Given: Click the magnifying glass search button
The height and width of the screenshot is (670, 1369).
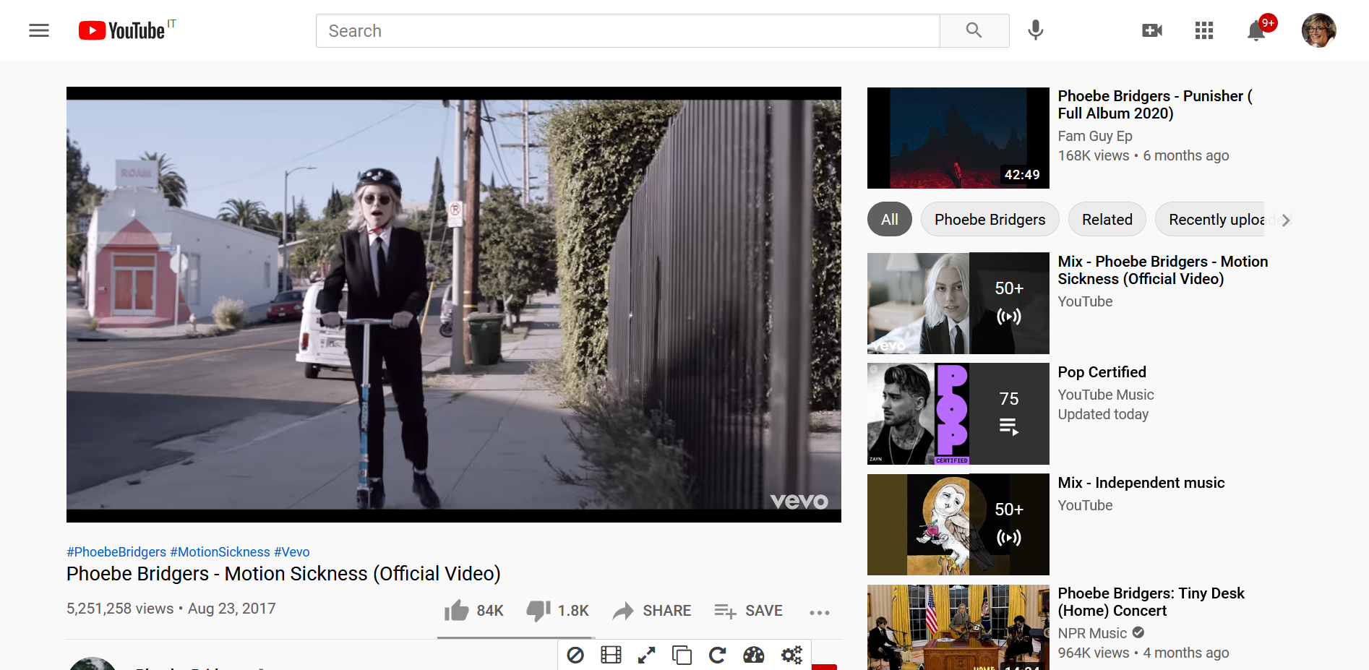Looking at the screenshot, I should tap(974, 30).
